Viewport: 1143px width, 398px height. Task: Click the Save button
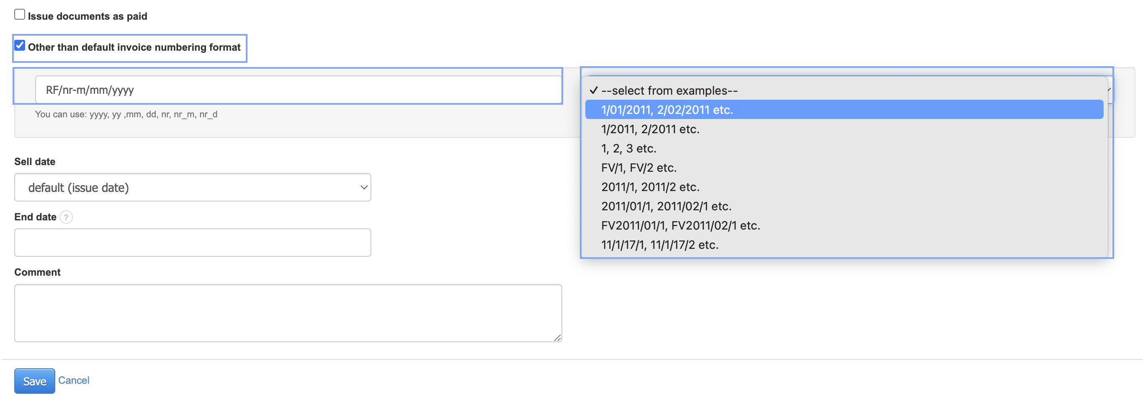[35, 381]
